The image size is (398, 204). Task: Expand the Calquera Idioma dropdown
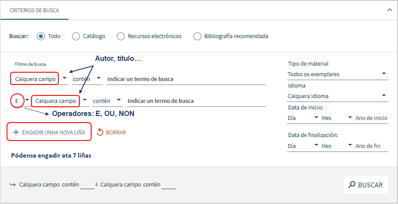click(338, 96)
